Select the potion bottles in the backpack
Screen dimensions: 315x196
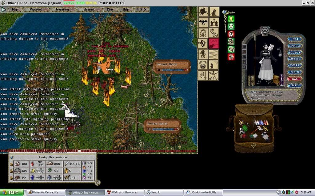tap(261, 122)
